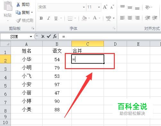161x126 pixels.
Task: Apply font color A icon
Action: [x=95, y=18]
